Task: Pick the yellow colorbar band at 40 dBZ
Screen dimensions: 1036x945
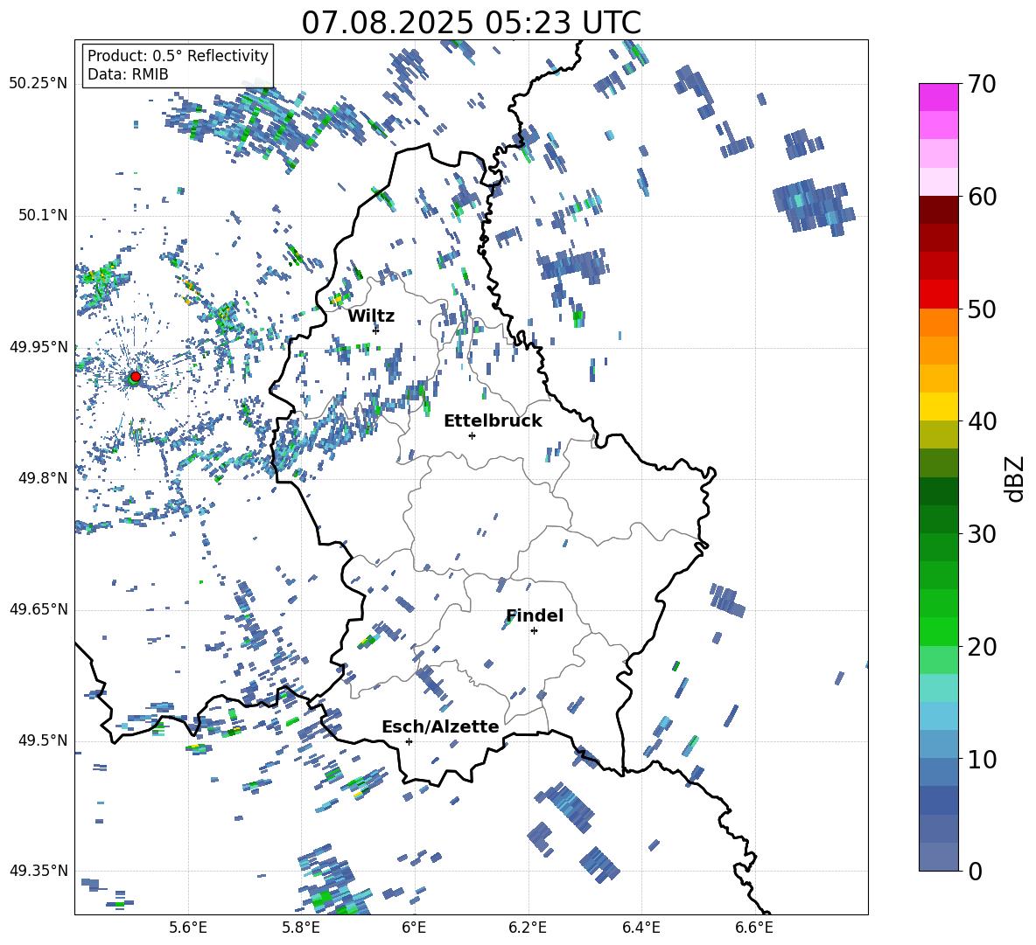Action: (939, 406)
